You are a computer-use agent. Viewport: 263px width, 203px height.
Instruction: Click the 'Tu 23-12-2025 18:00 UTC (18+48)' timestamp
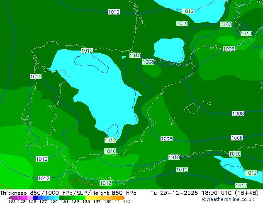coord(205,193)
